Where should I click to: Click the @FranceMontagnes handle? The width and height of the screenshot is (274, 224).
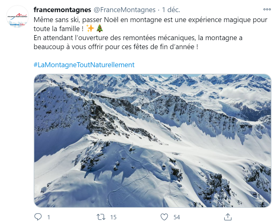click(125, 10)
